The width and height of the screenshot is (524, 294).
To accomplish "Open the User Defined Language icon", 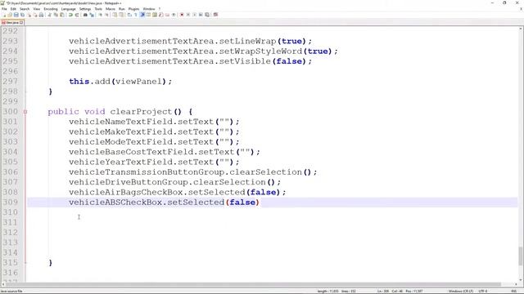I will coord(147,15).
